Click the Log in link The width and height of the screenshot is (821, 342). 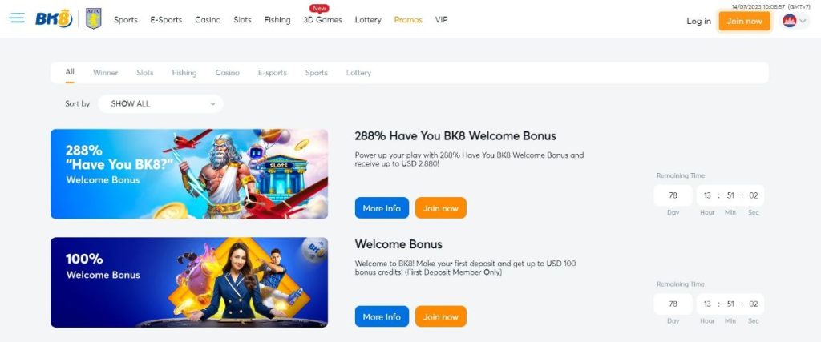(698, 21)
